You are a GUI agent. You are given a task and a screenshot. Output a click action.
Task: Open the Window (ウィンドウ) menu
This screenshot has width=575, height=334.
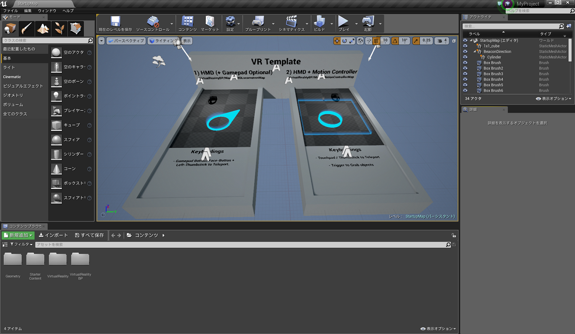tap(47, 11)
